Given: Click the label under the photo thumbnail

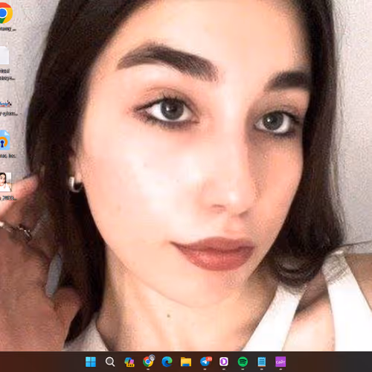Looking at the screenshot, I should coord(8,198).
